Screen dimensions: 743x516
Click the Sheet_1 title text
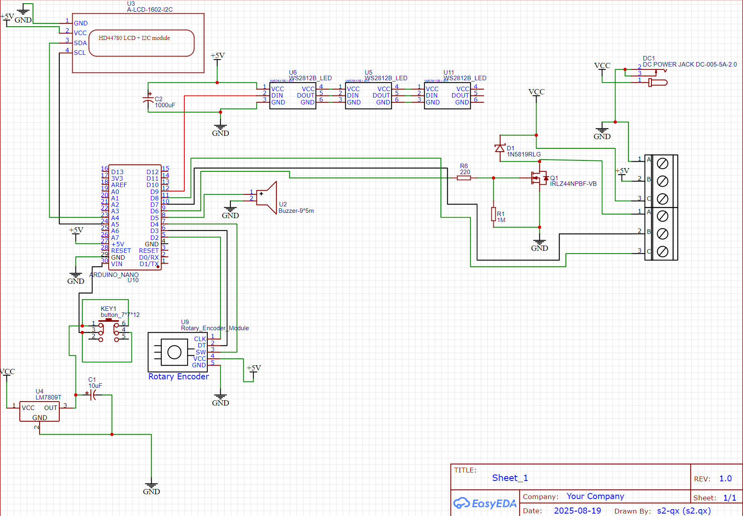(510, 478)
